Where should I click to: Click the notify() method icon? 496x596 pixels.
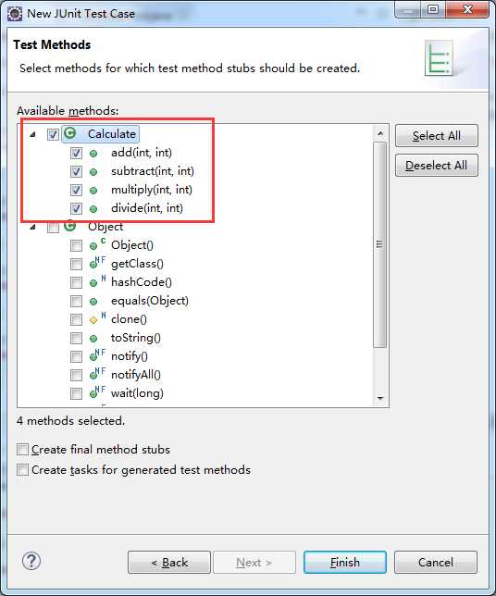coord(97,355)
